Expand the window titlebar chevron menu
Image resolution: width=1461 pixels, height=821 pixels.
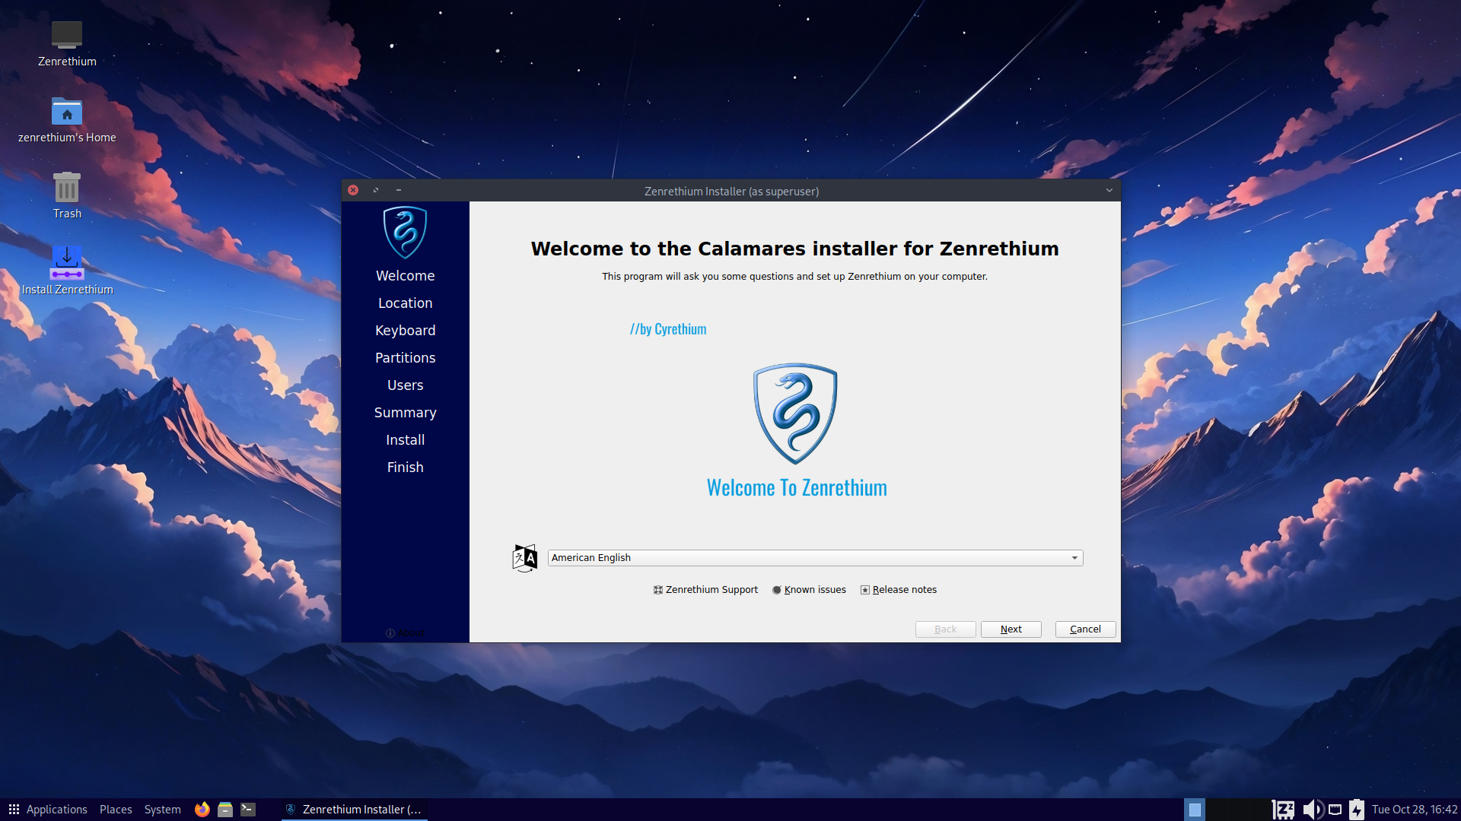(1109, 191)
